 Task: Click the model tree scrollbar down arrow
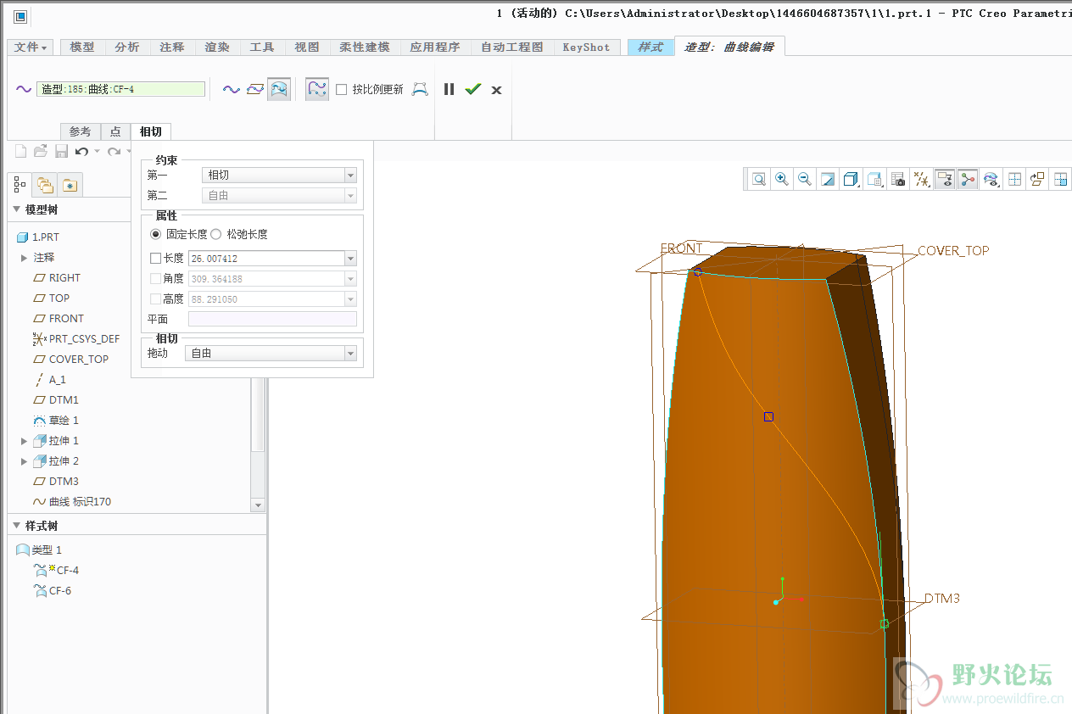coord(259,505)
